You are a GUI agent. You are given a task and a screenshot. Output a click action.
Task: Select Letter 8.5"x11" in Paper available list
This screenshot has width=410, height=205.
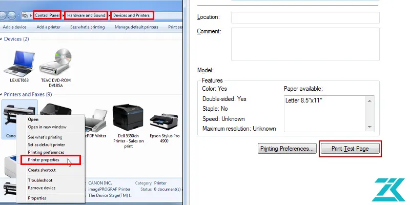tap(304, 100)
